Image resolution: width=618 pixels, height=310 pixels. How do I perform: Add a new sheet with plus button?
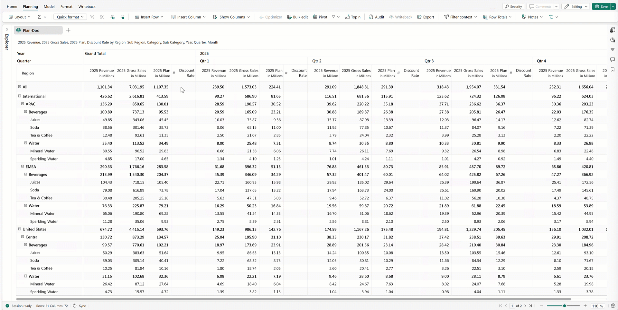(68, 30)
